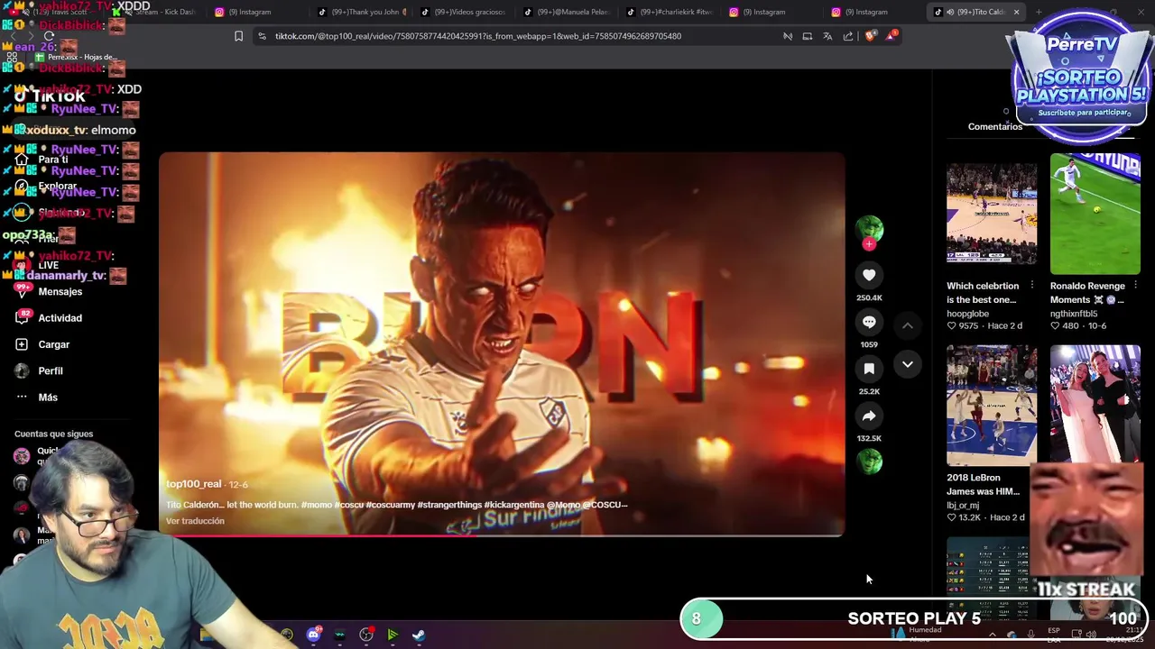The image size is (1155, 649).
Task: Open Explorar in the sidebar
Action: point(47,187)
